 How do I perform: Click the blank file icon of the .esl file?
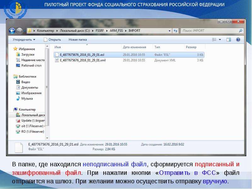click(x=57, y=54)
